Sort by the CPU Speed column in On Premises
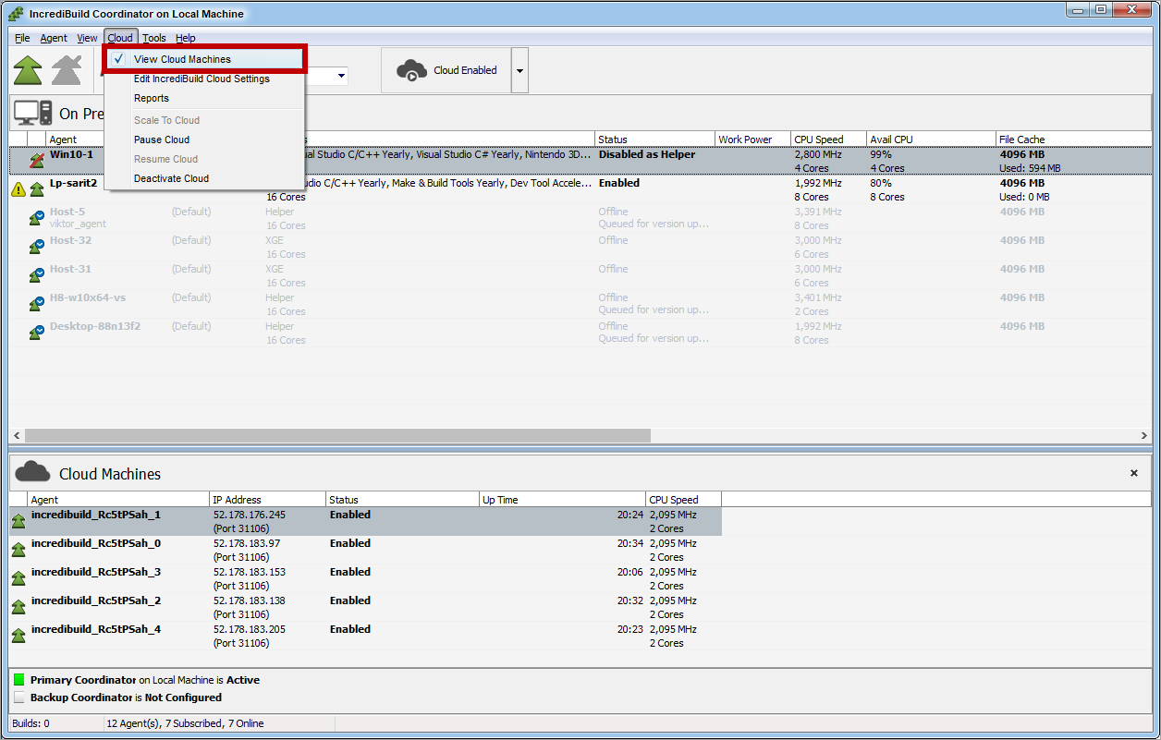This screenshot has width=1161, height=740. [828, 140]
